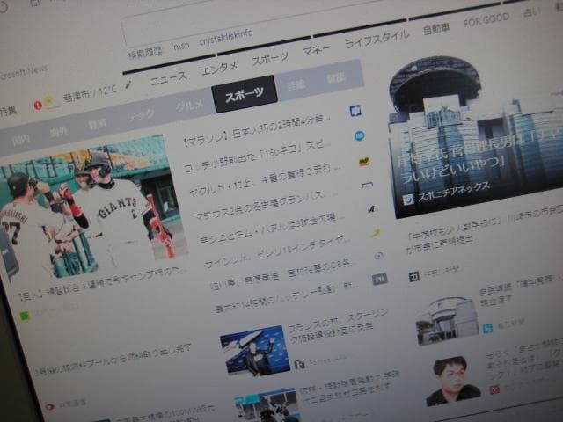The image size is (563, 422).
Task: Click the 特集 label at the left edge
Action: [8, 112]
